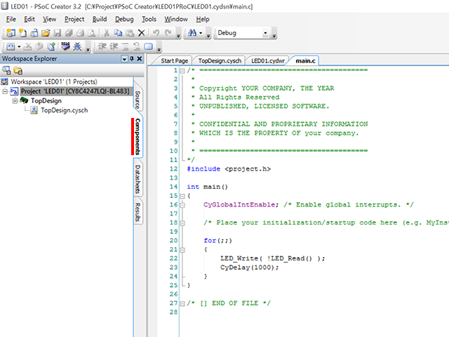The height and width of the screenshot is (337, 449).
Task: Click the Print icon
Action: coord(80,33)
